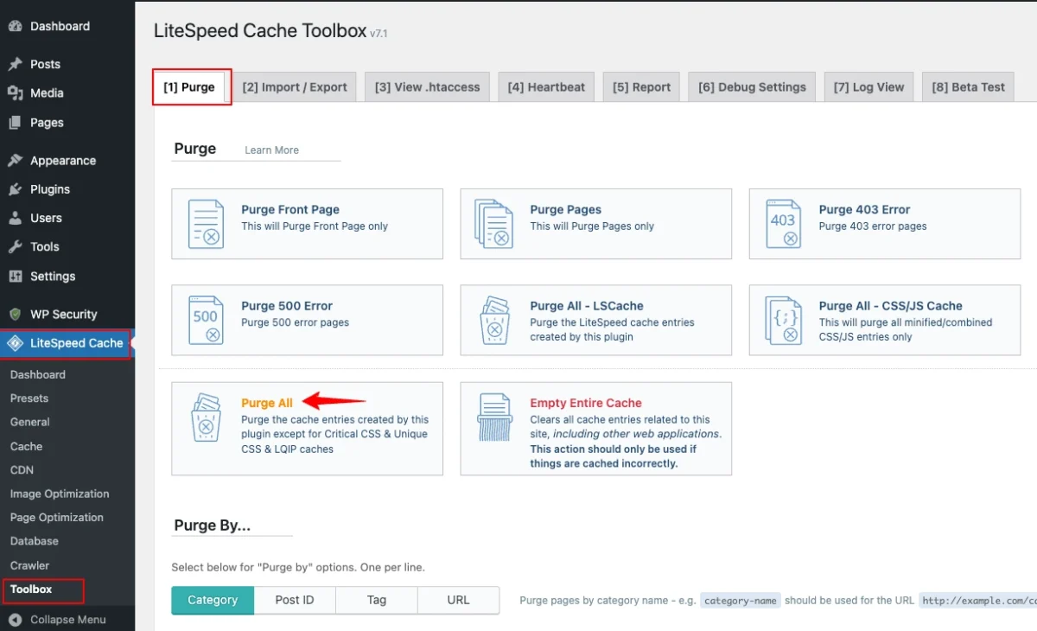Click the Purge 403 Error title

864,209
